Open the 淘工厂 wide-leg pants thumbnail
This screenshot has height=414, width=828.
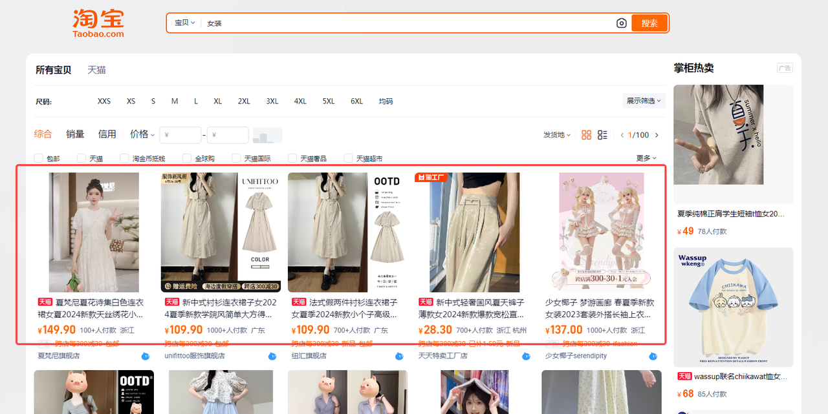(474, 233)
